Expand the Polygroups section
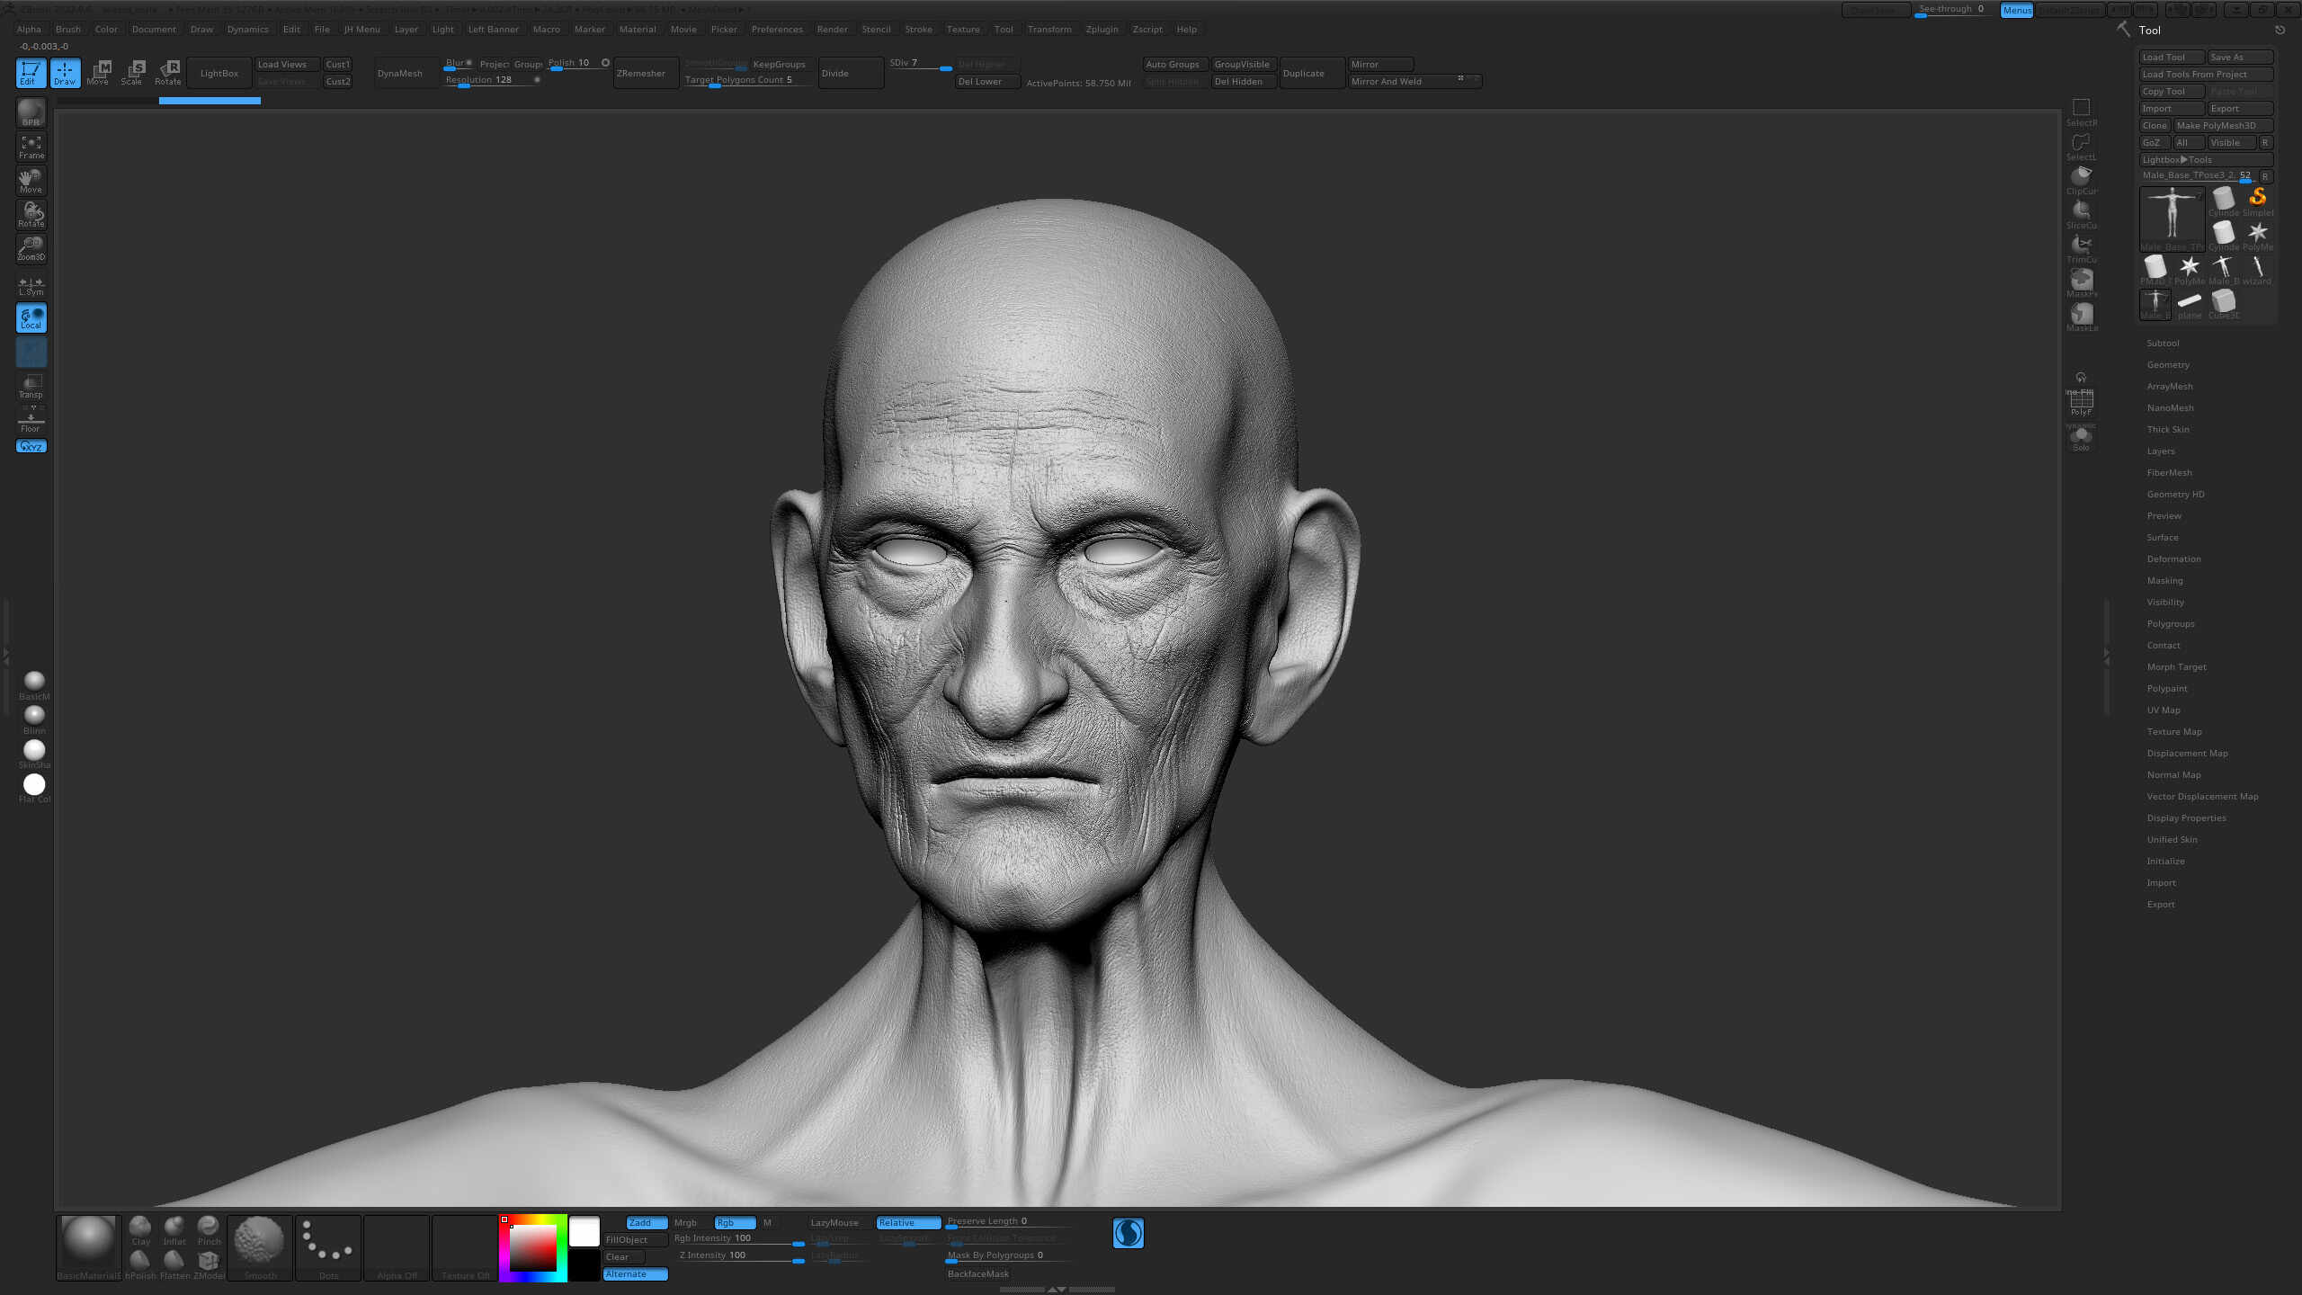2302x1295 pixels. pos(2171,623)
